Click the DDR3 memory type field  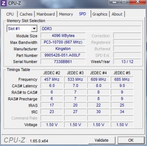pyautogui.click(x=90, y=28)
